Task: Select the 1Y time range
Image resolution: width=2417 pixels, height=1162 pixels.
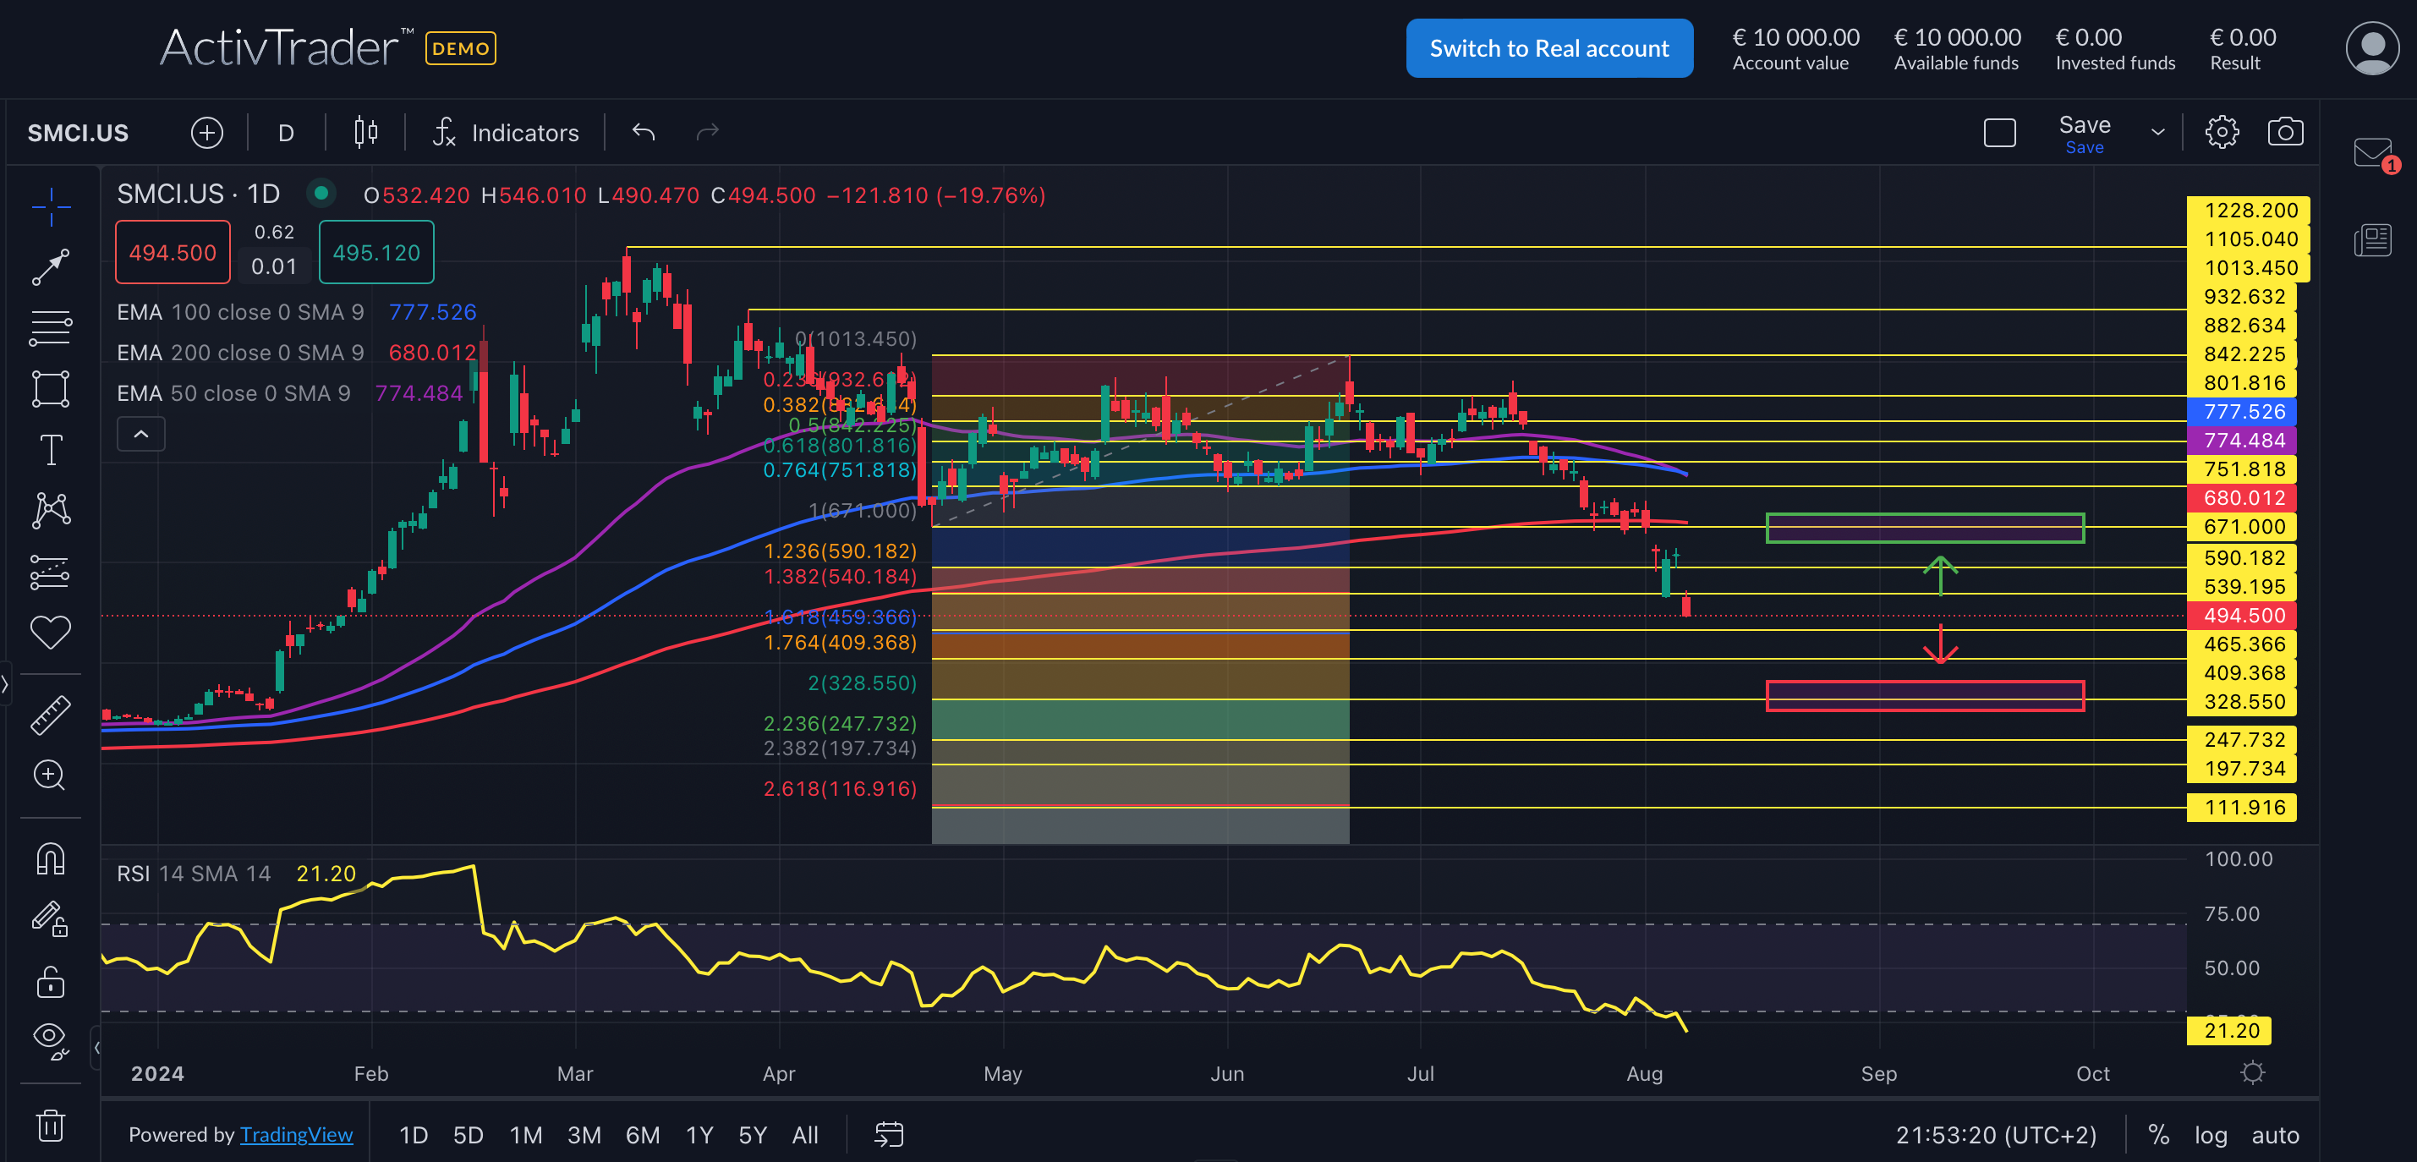Action: (699, 1135)
